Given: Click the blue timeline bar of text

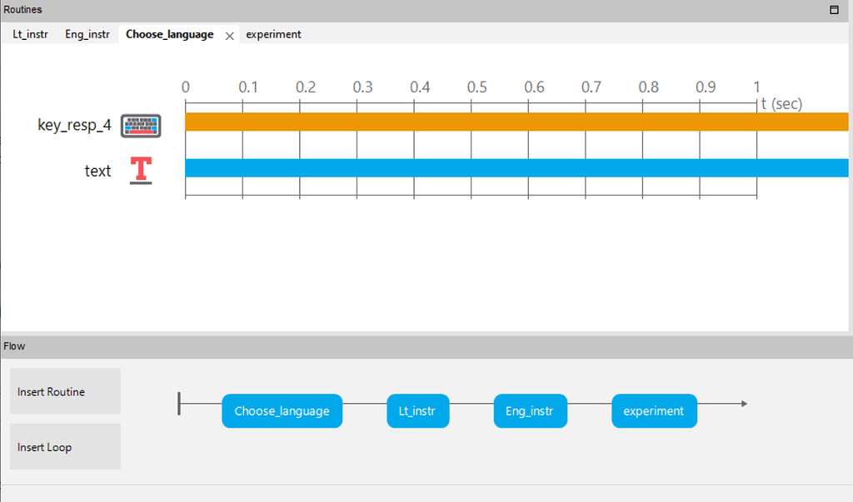Looking at the screenshot, I should click(500, 167).
